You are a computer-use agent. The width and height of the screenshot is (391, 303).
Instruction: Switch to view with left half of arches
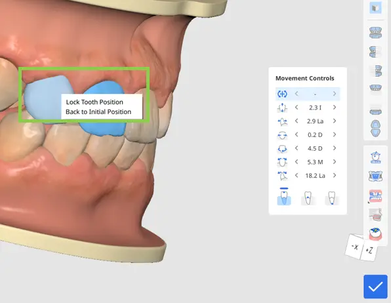click(375, 52)
